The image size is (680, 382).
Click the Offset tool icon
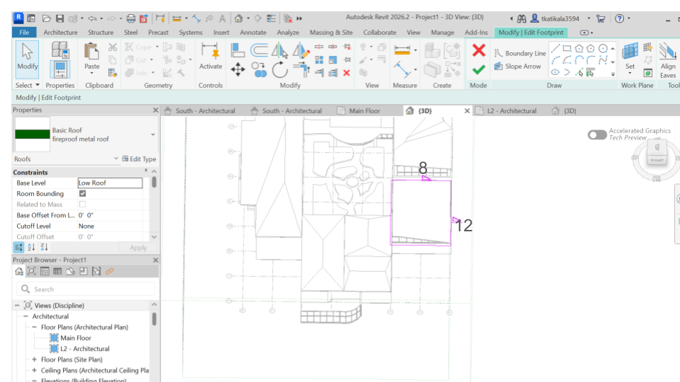coord(259,50)
